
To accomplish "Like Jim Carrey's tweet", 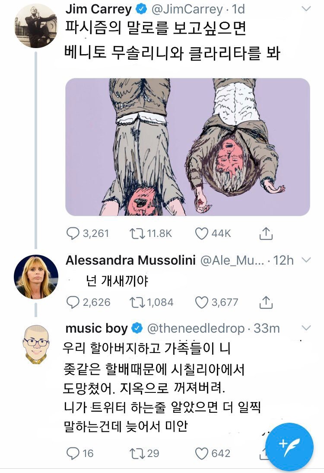I will click(x=201, y=234).
